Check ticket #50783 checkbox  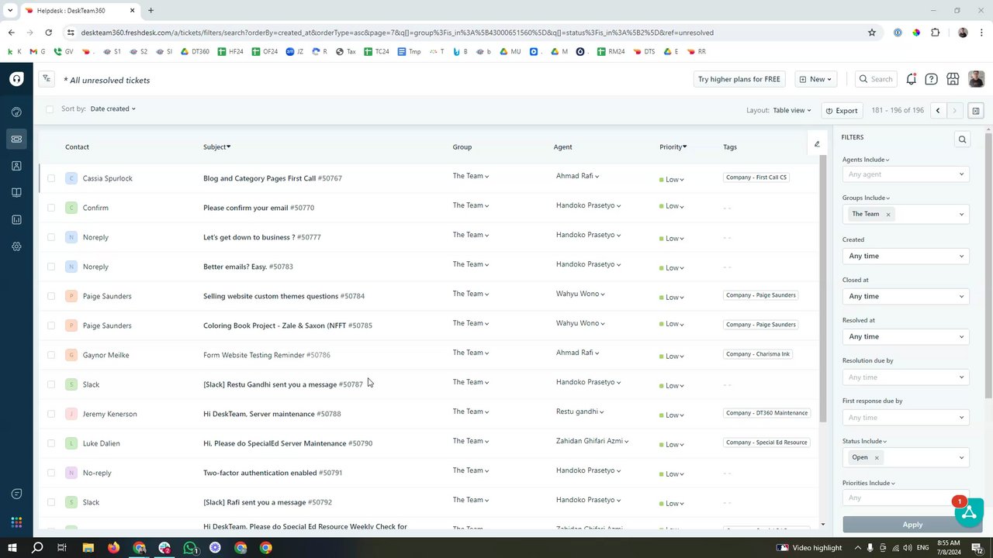[x=51, y=267]
